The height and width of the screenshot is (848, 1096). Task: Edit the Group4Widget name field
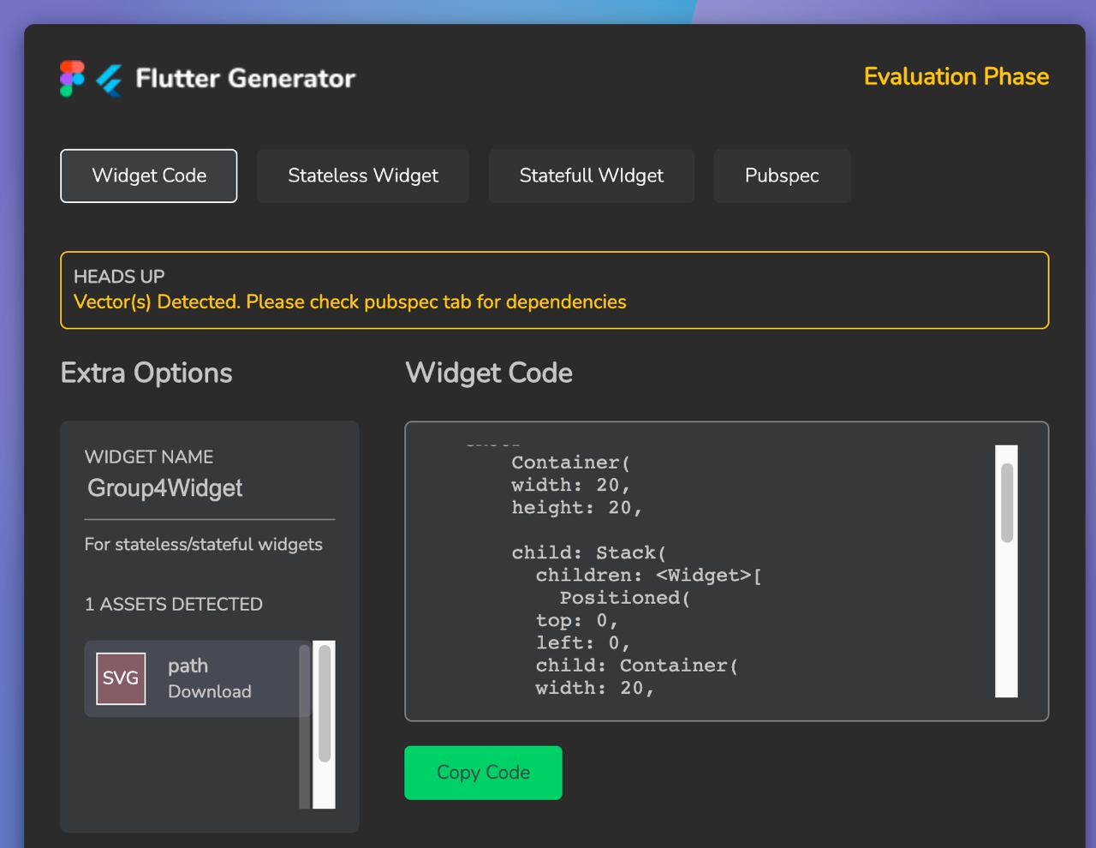point(210,488)
